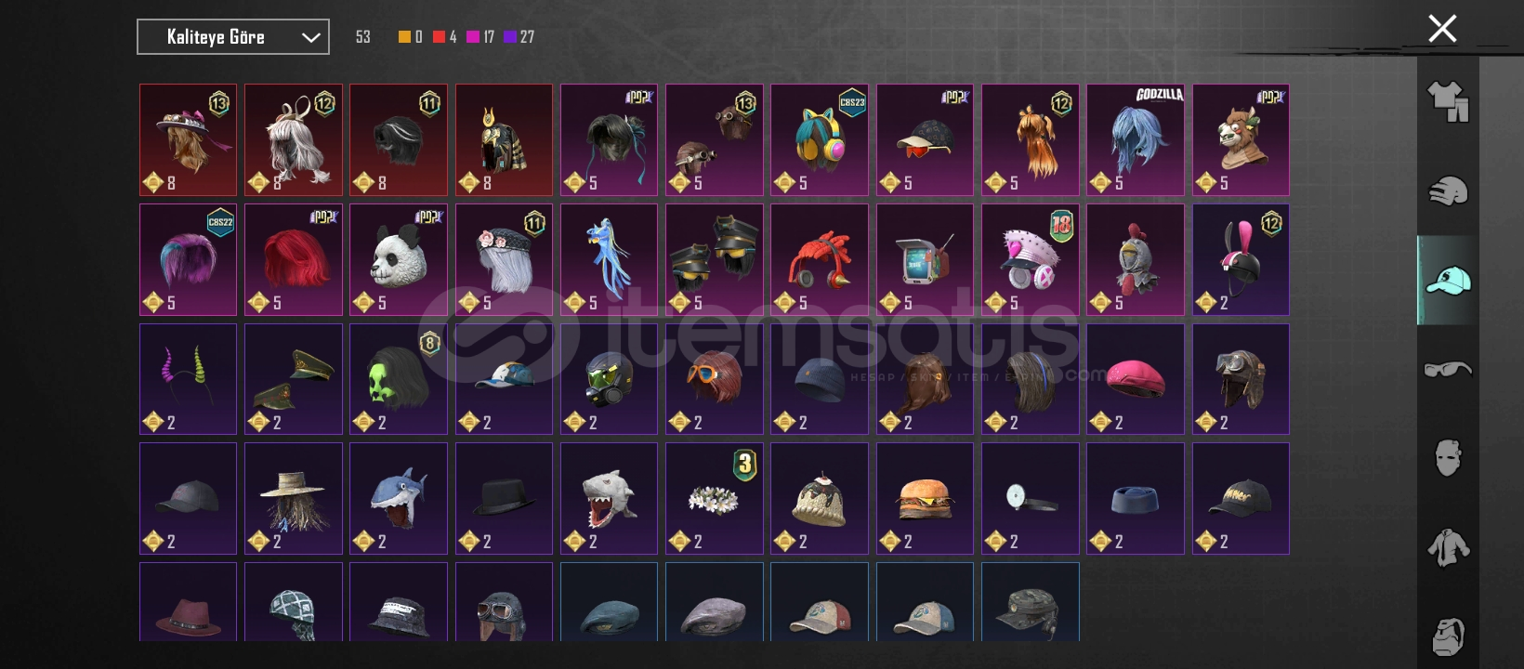Select the red wig hair item

(294, 259)
